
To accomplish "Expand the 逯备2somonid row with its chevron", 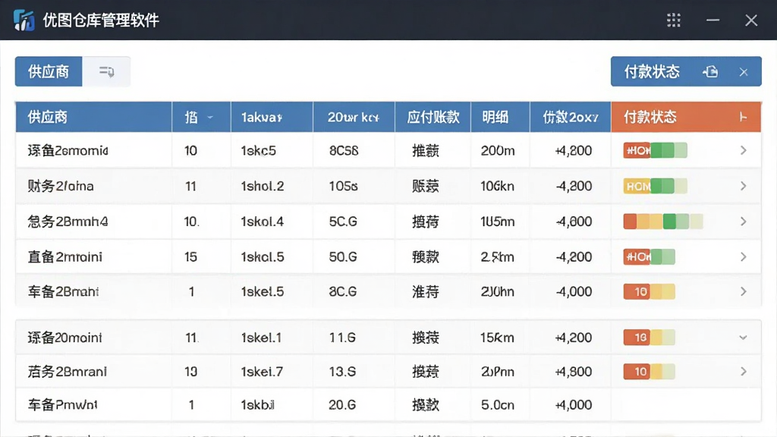I will point(743,150).
